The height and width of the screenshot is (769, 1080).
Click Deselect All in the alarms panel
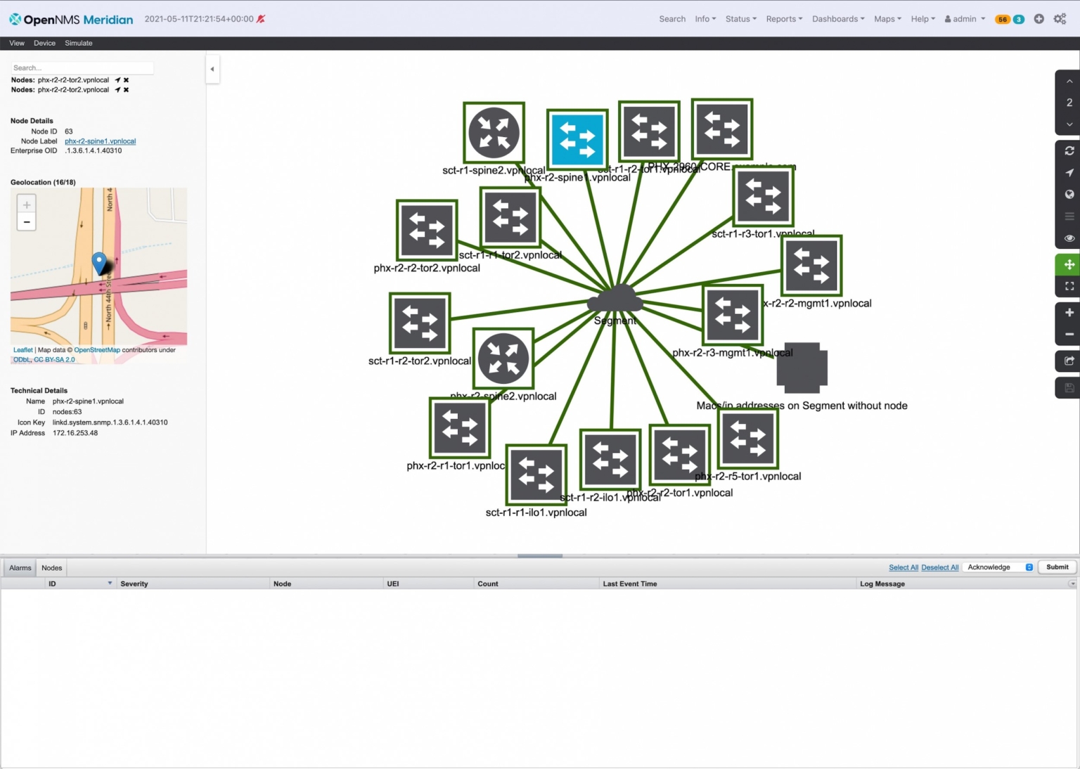(x=940, y=567)
